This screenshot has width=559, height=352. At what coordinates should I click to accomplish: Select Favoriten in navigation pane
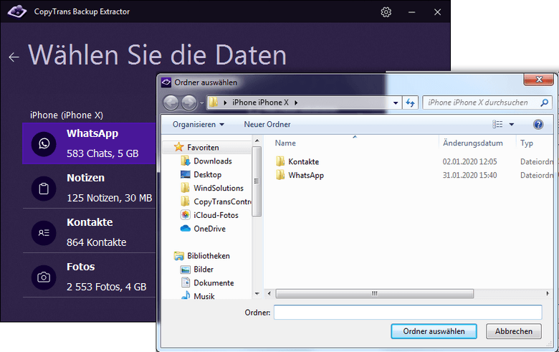(203, 147)
